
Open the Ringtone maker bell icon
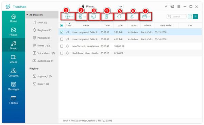[132, 17]
